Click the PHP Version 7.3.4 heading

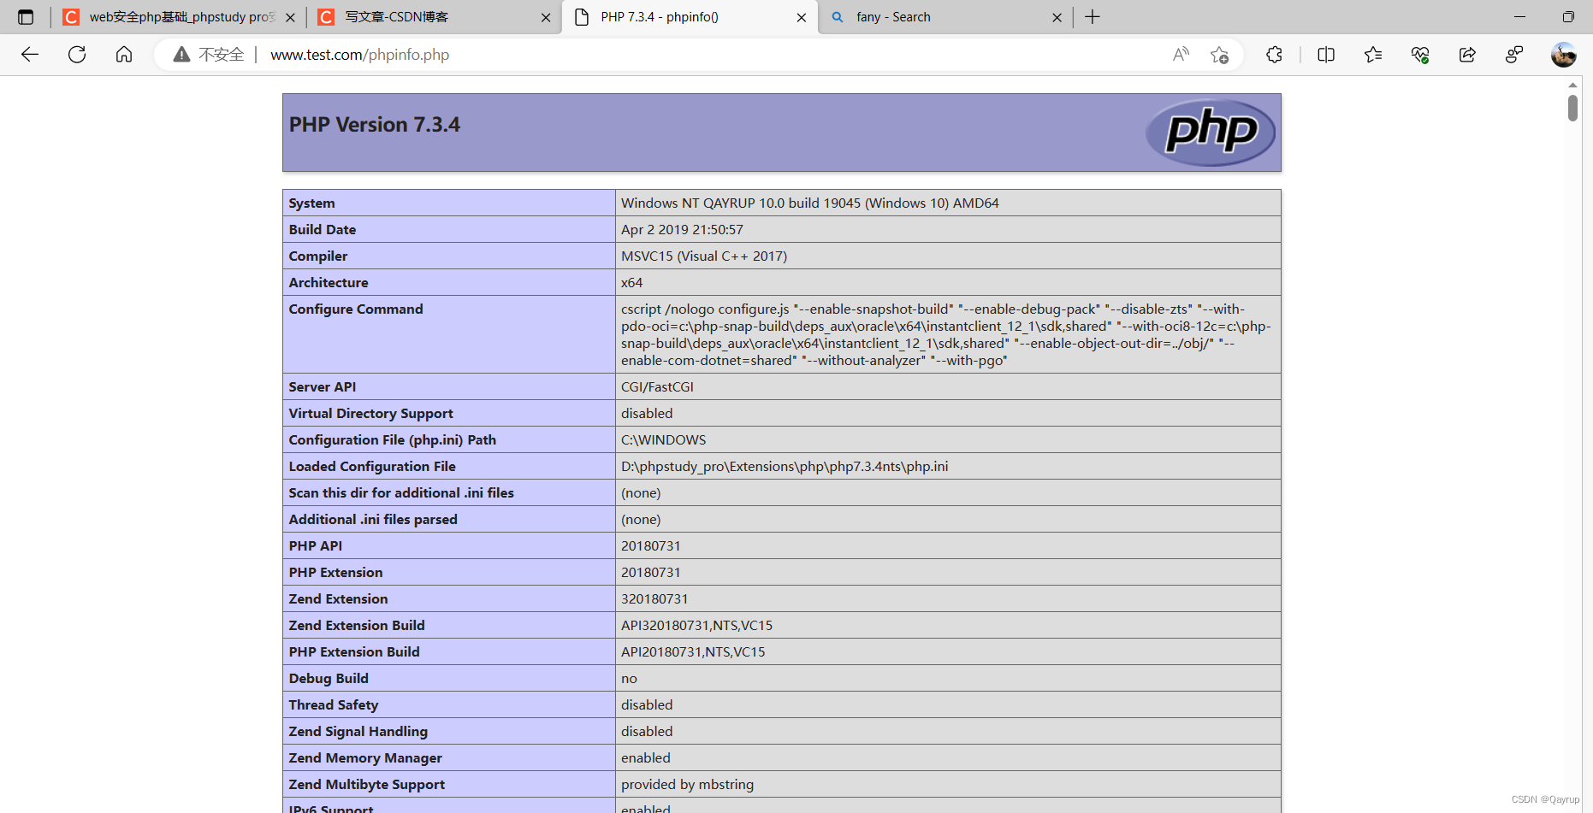[375, 125]
